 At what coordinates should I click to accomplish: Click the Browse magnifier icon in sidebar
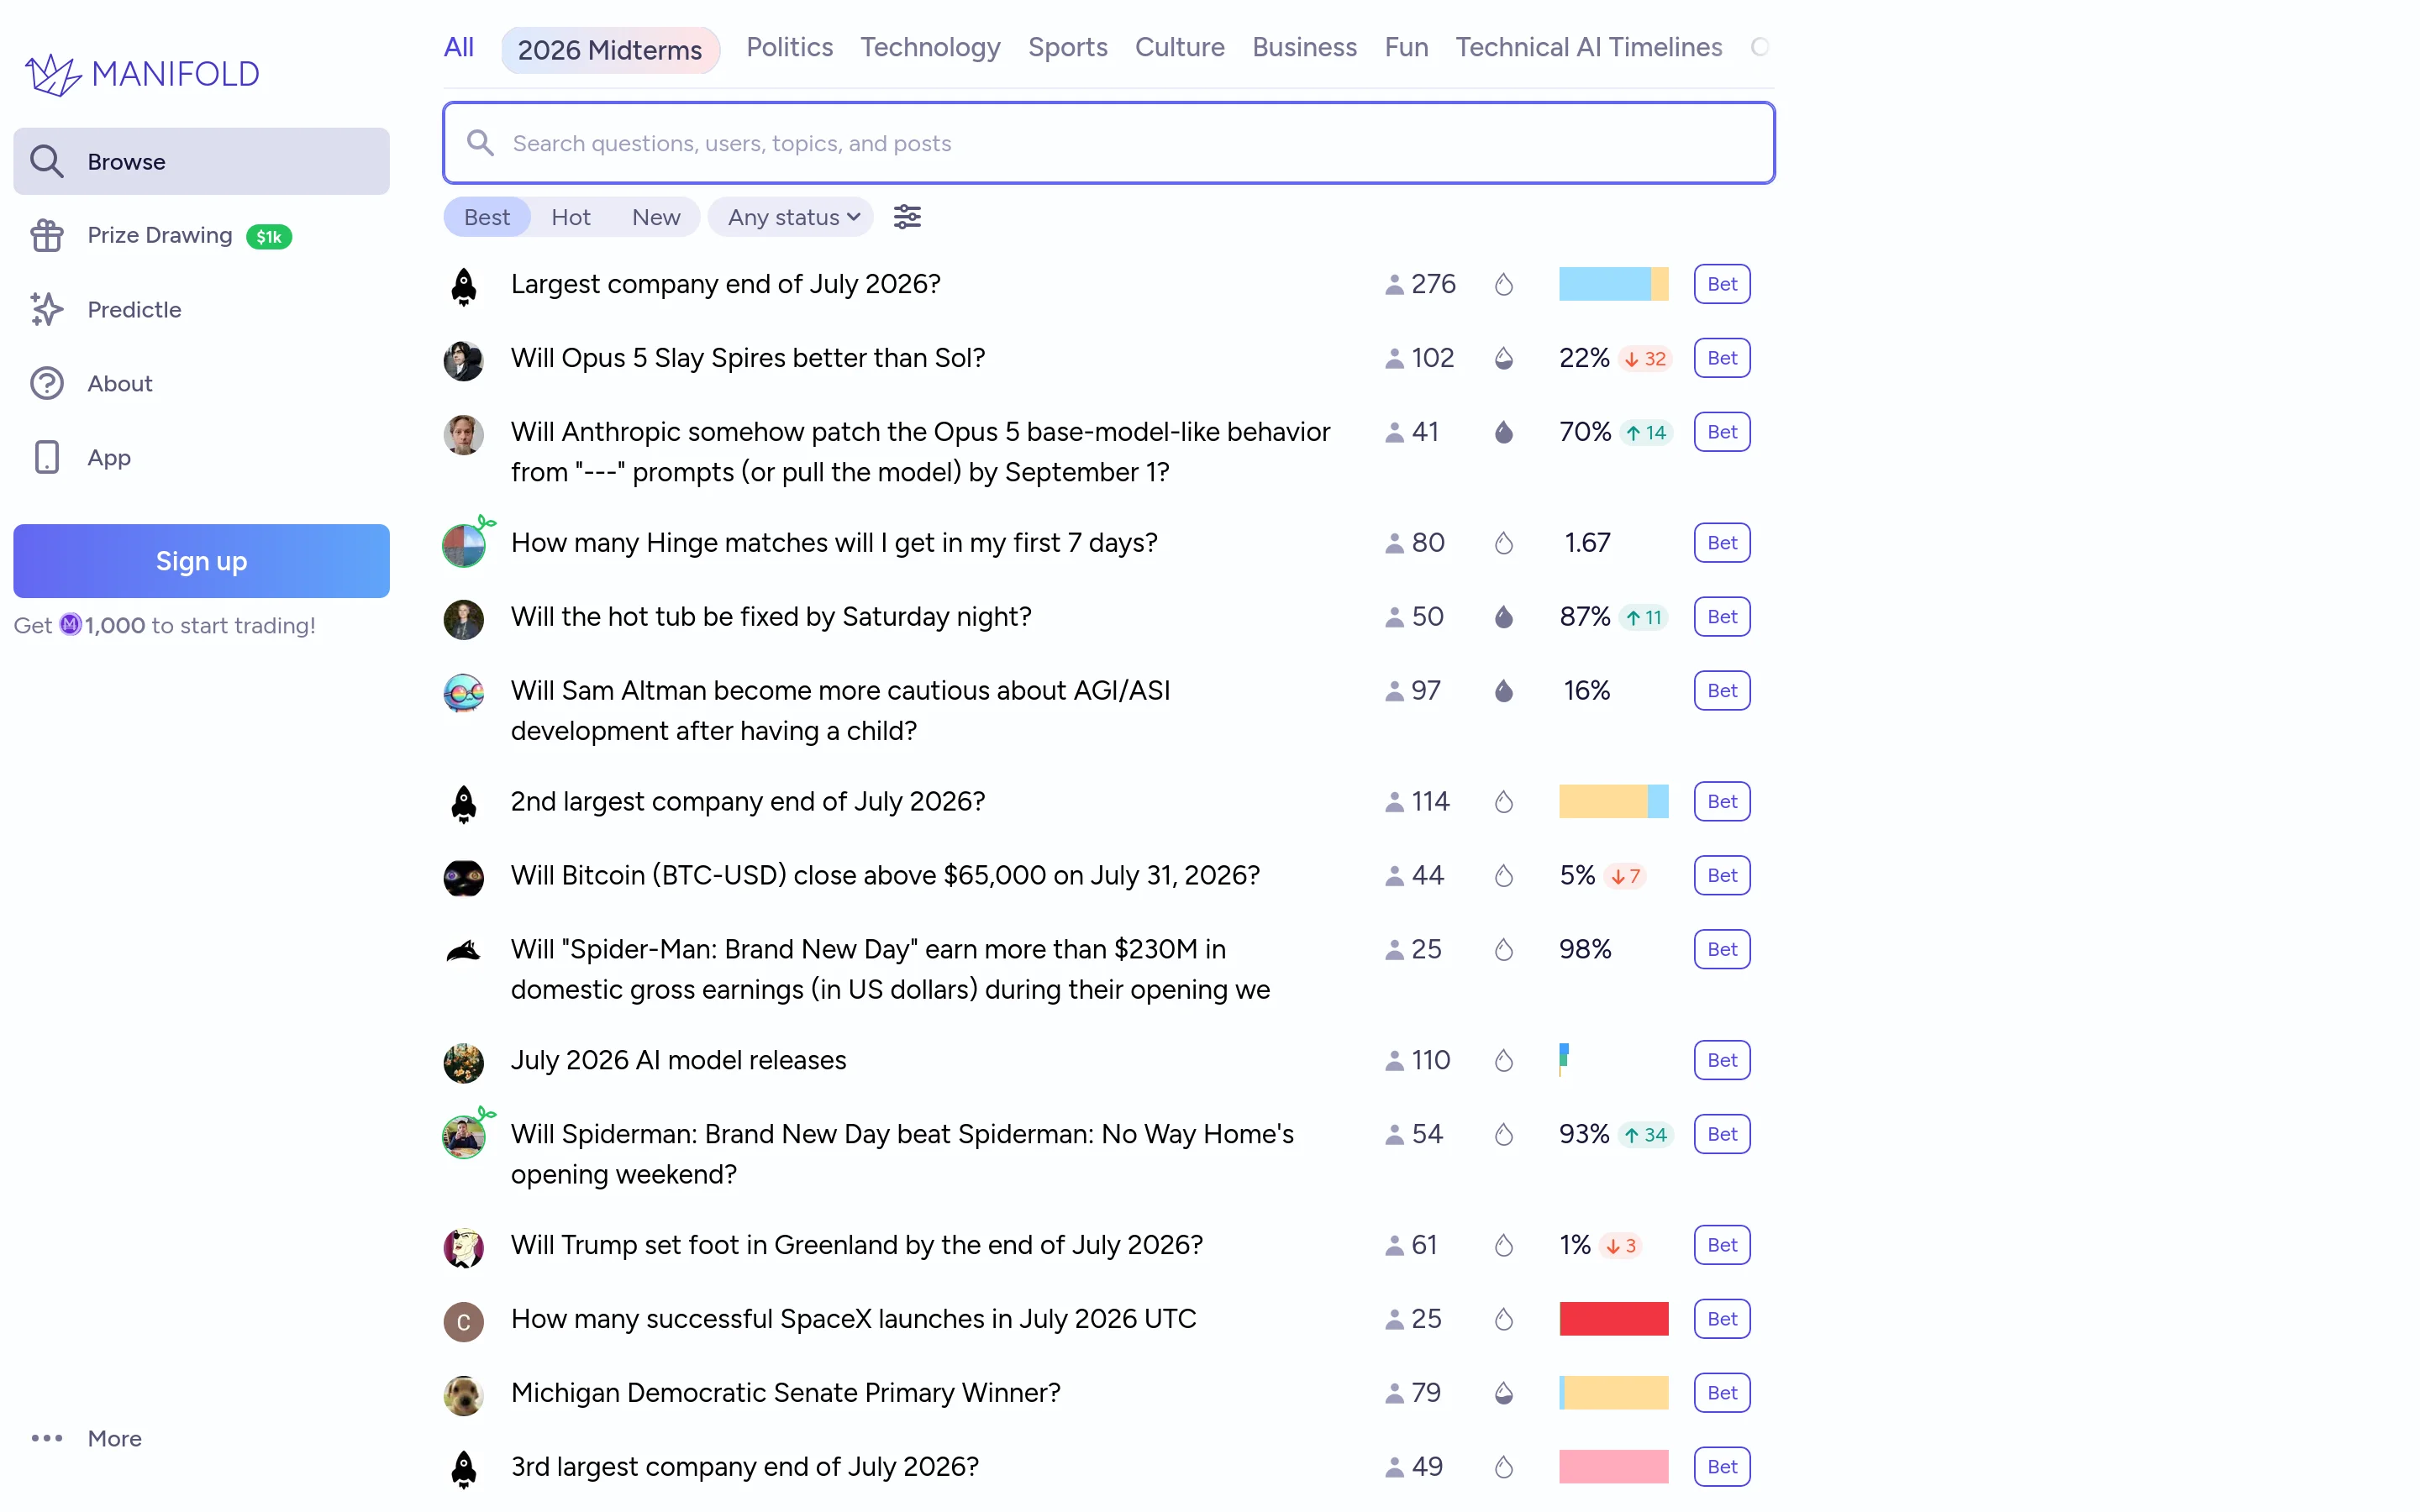coord(47,161)
